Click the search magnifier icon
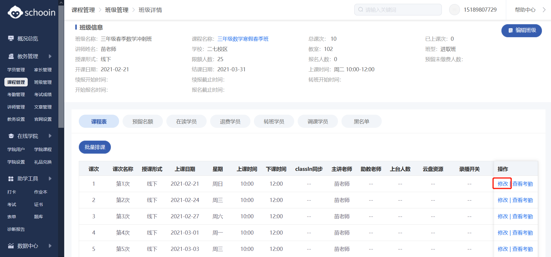551x257 pixels. pyautogui.click(x=361, y=10)
